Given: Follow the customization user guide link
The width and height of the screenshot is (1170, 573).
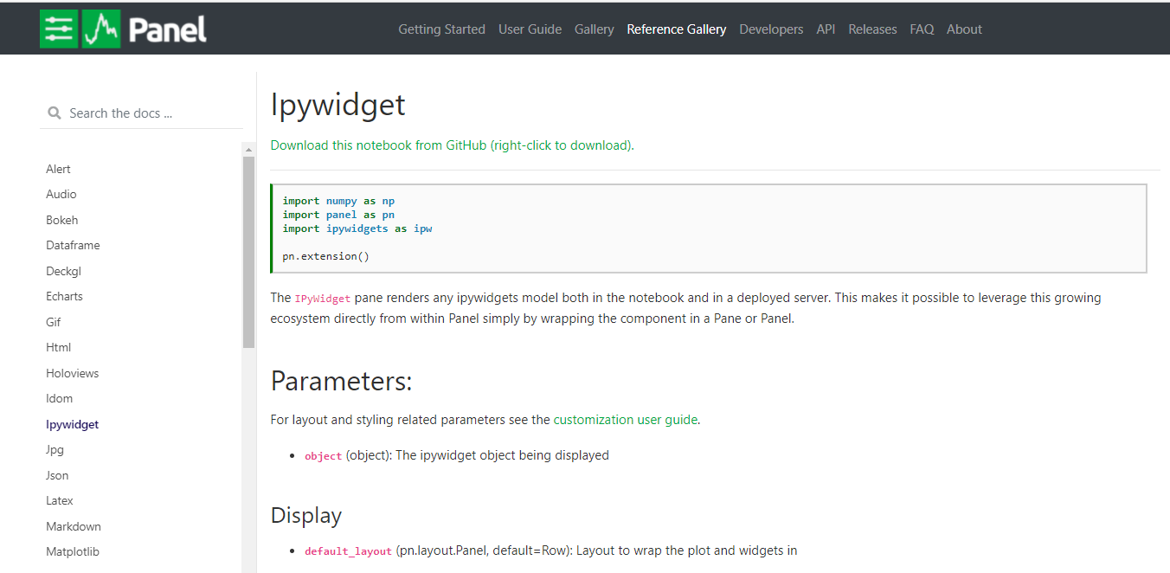Looking at the screenshot, I should point(625,420).
